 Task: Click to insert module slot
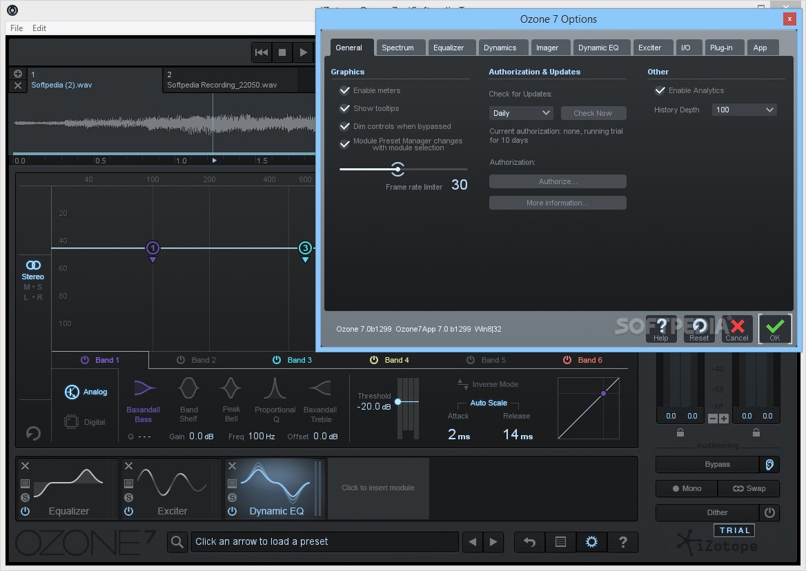(x=378, y=488)
